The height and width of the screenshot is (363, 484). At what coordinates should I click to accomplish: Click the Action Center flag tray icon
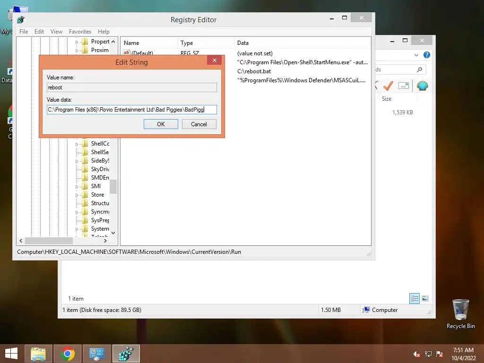pos(440,354)
